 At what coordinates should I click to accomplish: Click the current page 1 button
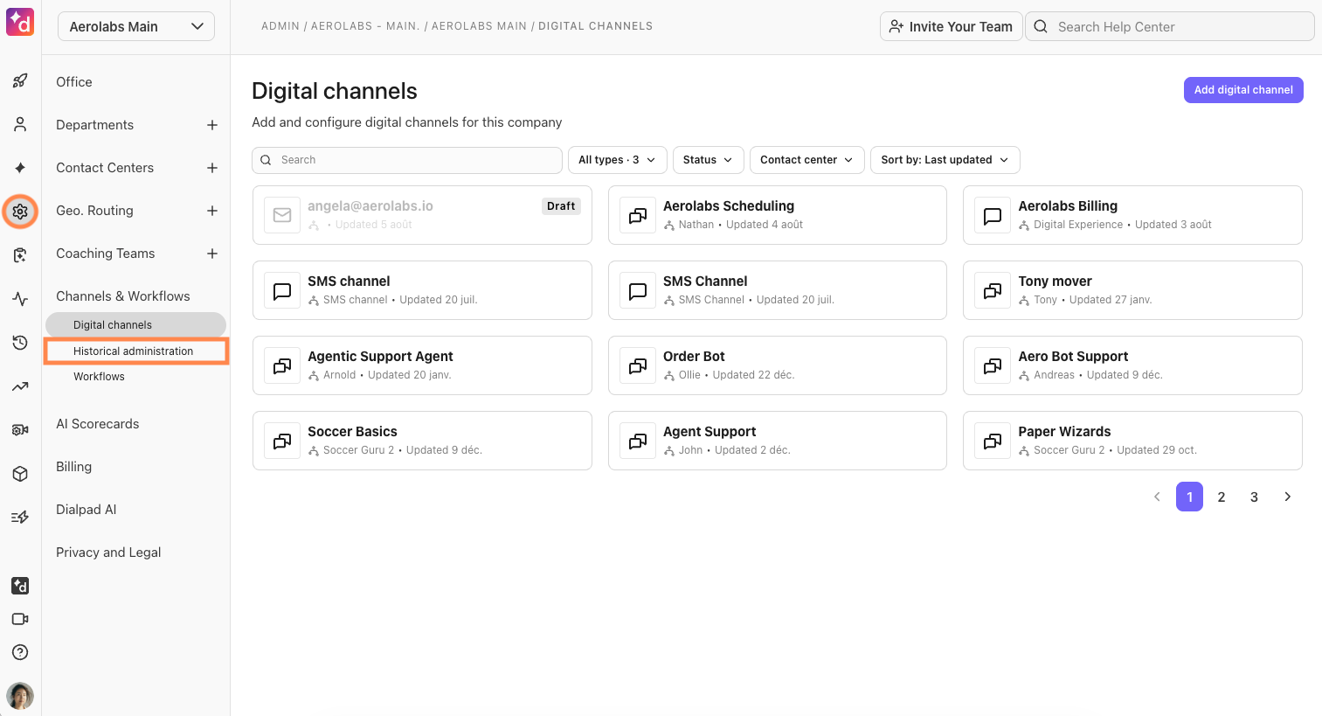[1189, 497]
